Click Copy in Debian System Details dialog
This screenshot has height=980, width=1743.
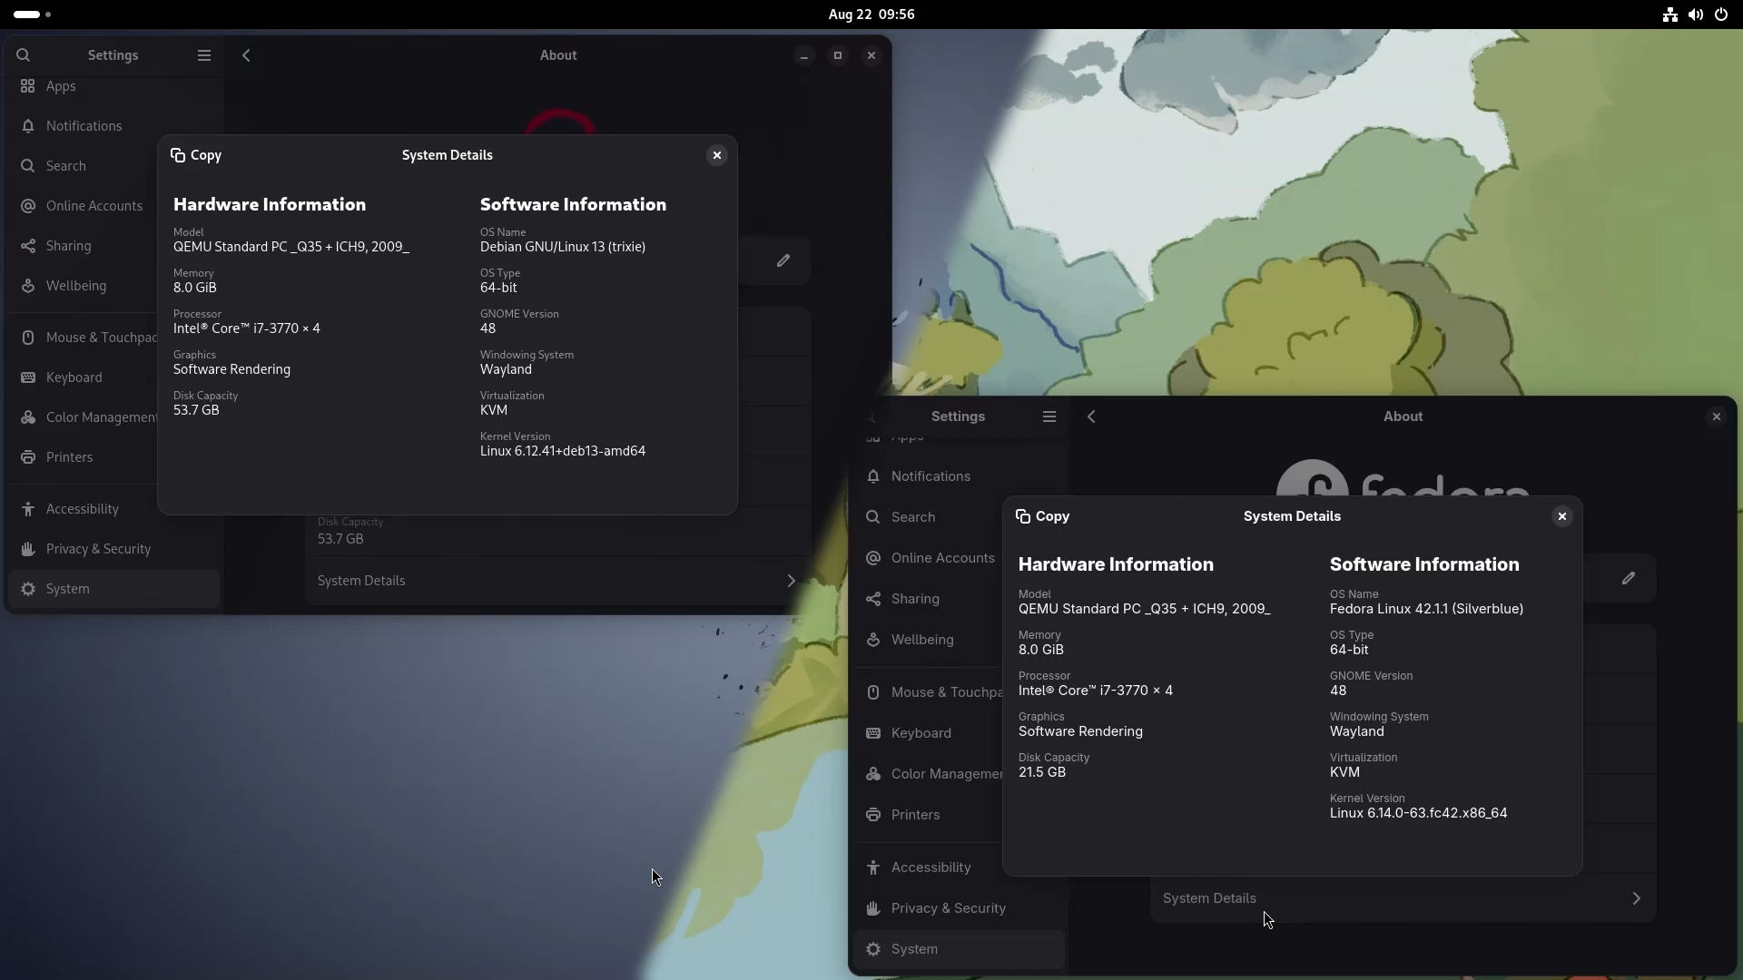[x=196, y=155]
